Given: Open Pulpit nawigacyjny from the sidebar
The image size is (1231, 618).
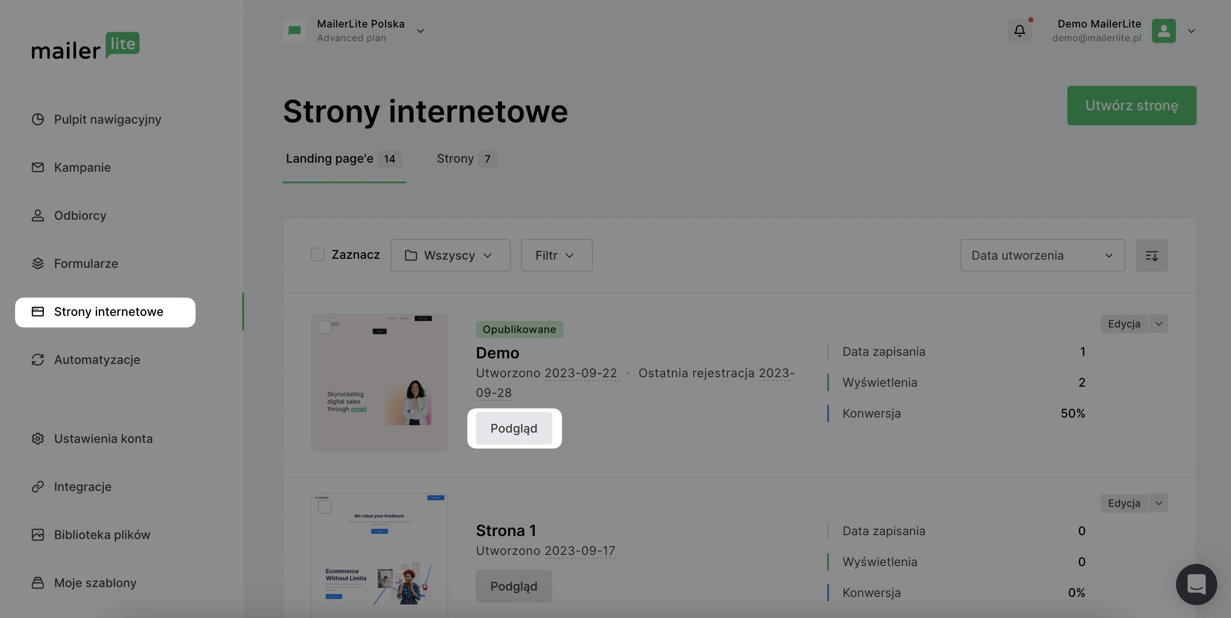Looking at the screenshot, I should tap(107, 119).
